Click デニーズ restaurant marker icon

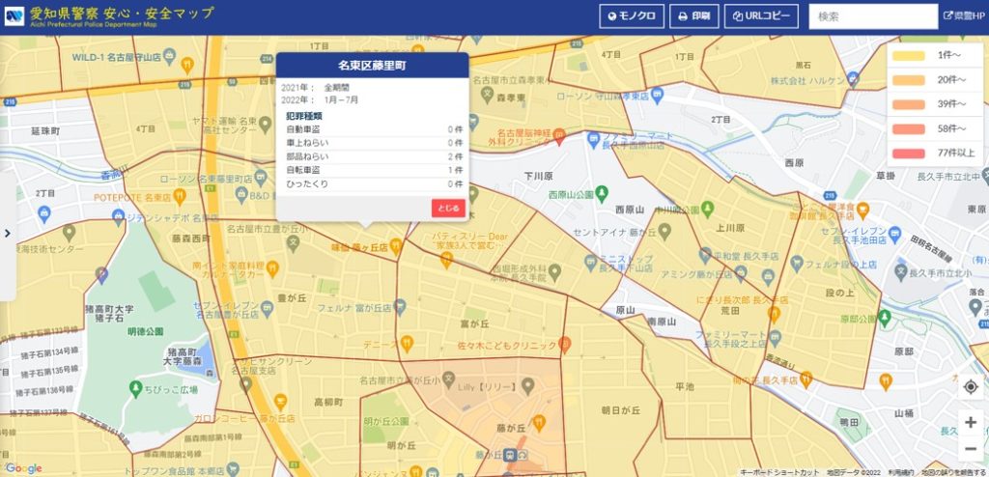point(407,344)
